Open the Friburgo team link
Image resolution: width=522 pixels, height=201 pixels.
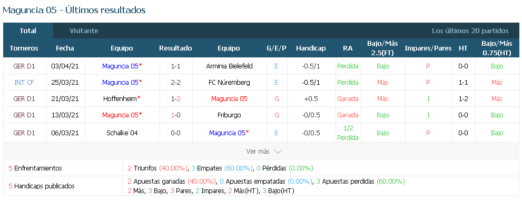point(229,115)
